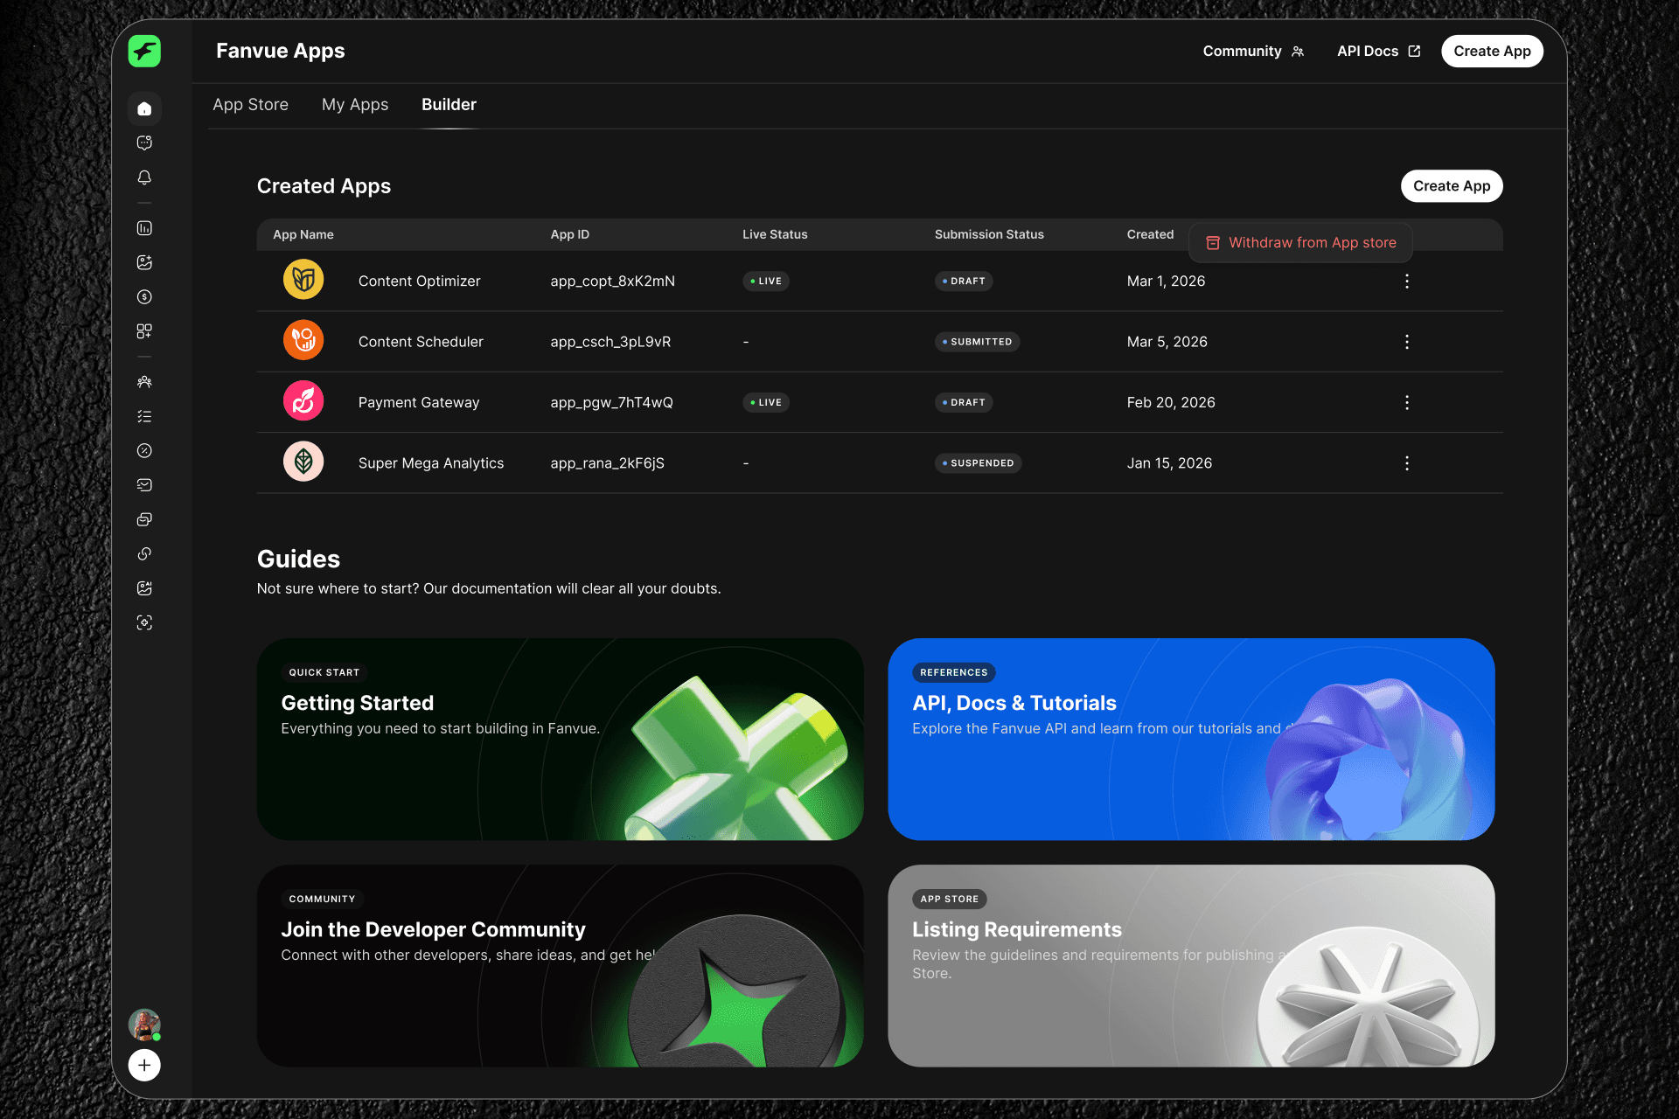Open three-dot menu for Content Scheduler

click(1407, 342)
